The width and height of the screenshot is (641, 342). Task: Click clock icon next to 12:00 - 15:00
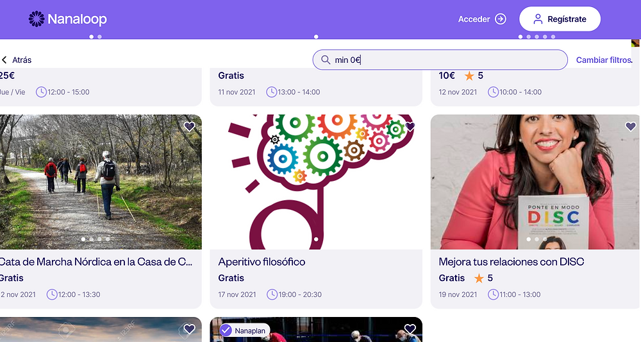41,92
